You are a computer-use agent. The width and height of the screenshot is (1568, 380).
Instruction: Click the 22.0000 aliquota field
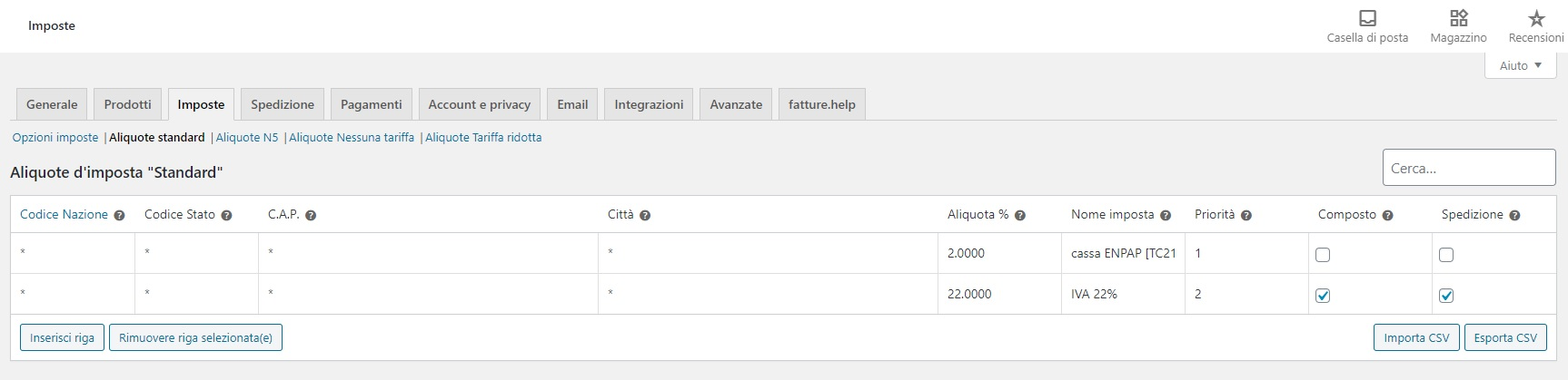(997, 294)
